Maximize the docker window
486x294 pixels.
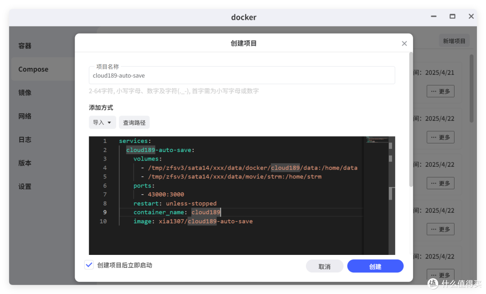pos(453,16)
